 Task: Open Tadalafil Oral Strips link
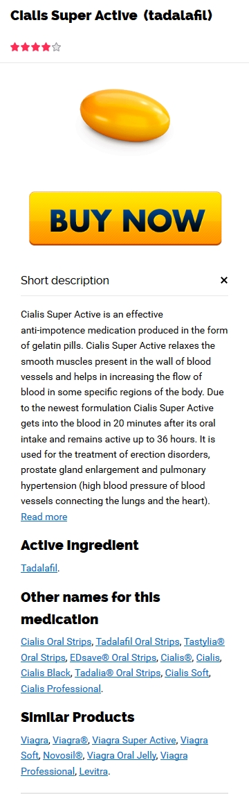click(x=138, y=641)
